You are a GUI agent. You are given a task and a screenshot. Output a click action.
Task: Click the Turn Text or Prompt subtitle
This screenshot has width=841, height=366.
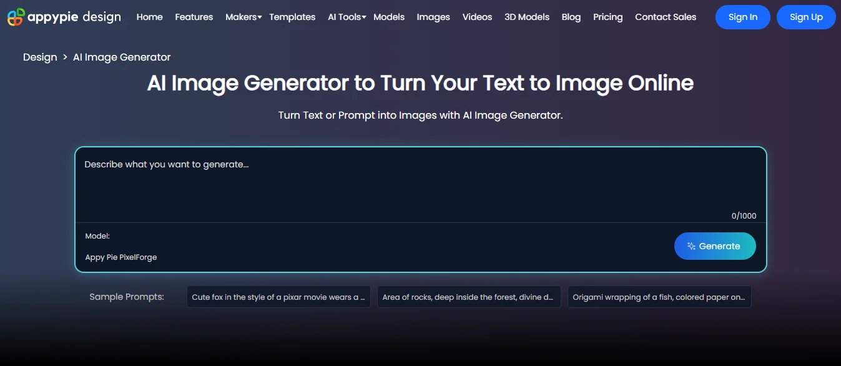pyautogui.click(x=421, y=116)
